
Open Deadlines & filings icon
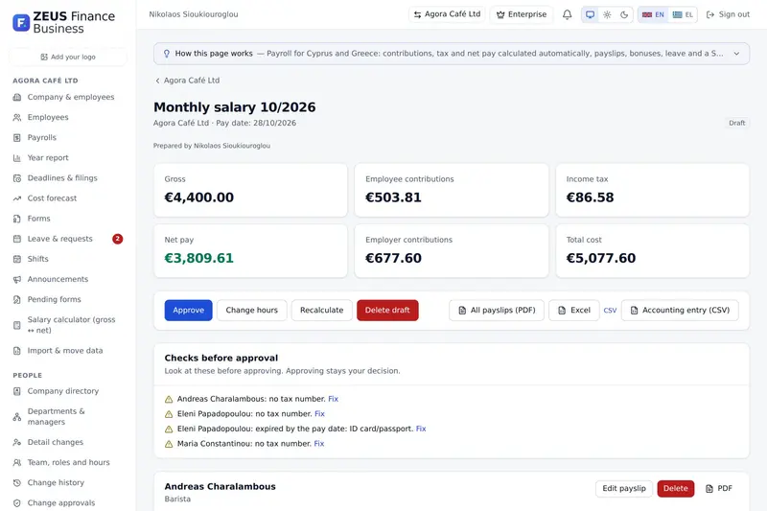point(17,178)
